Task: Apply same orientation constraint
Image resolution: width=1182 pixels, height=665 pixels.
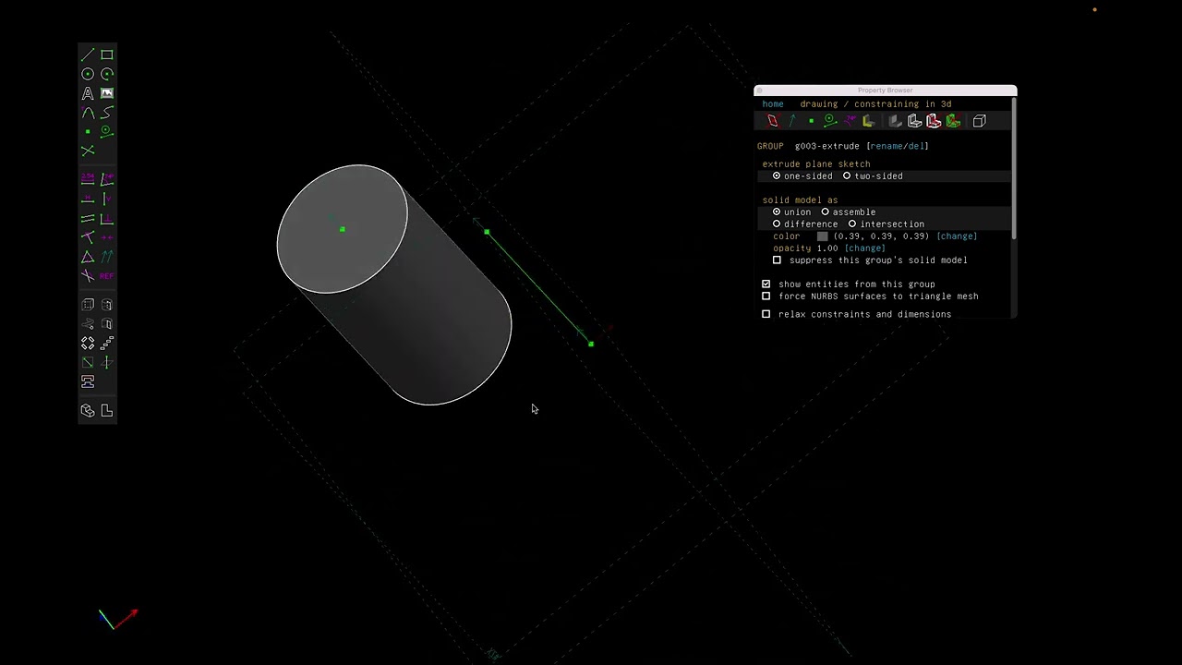Action: coord(107,257)
